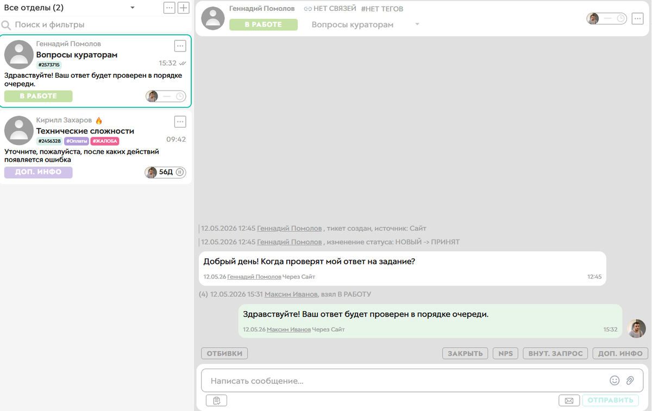The height and width of the screenshot is (411, 652).
Task: Click assignee photo on Технические сложности card
Action: [151, 173]
